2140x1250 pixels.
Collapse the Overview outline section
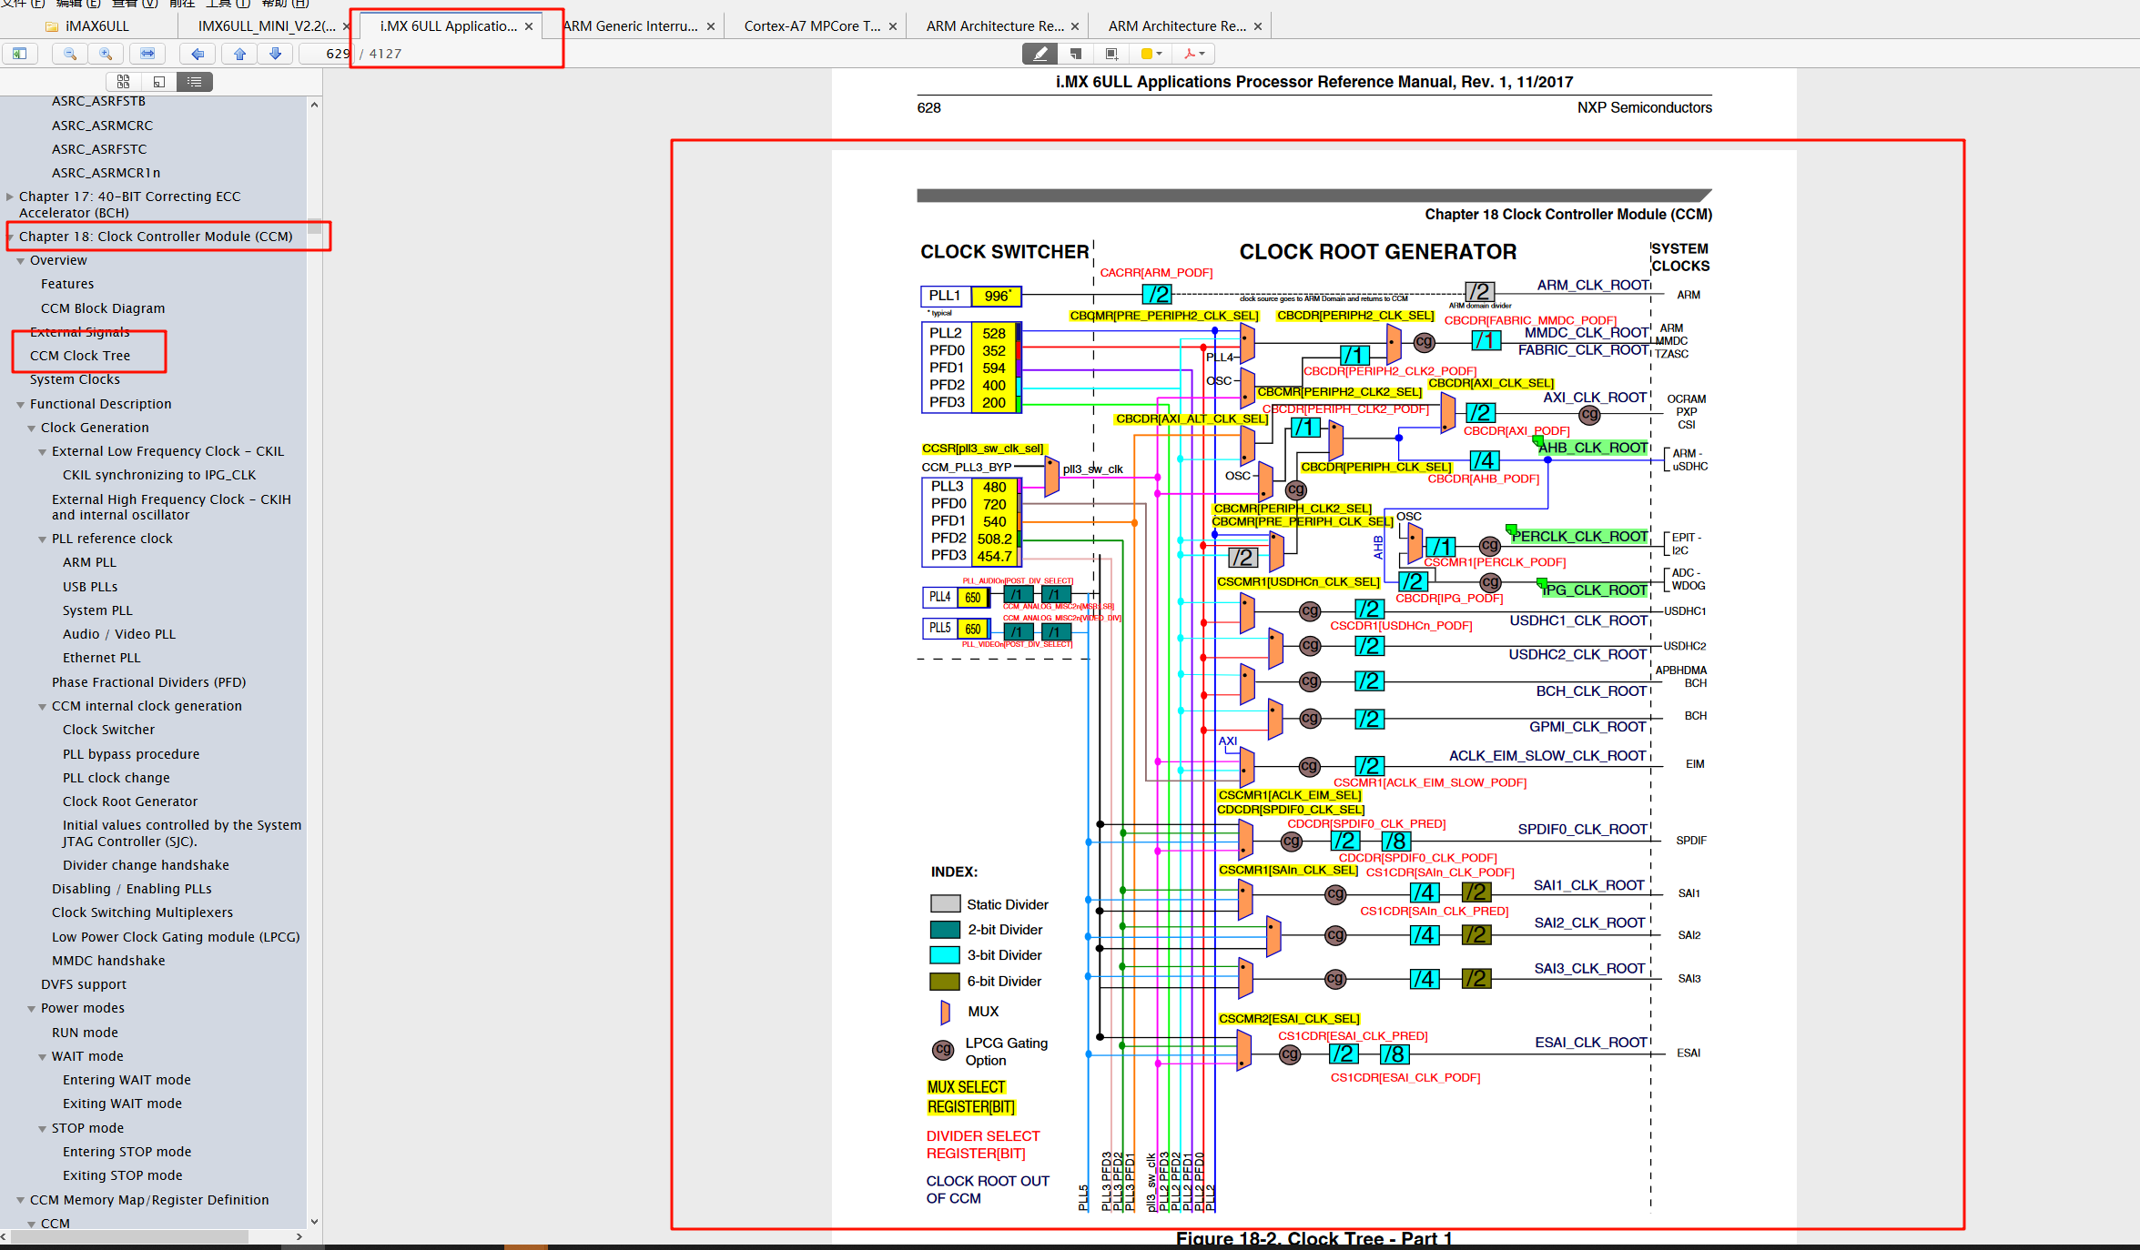(21, 261)
